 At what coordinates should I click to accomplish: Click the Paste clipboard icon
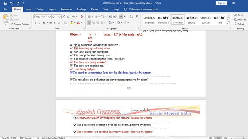tap(6, 17)
